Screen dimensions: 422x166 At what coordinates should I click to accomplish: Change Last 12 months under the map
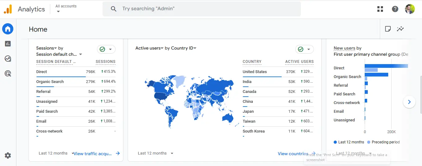click(155, 153)
